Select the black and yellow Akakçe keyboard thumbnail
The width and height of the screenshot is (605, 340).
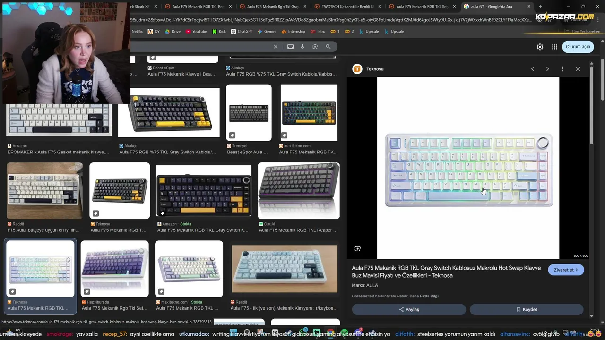tap(169, 113)
